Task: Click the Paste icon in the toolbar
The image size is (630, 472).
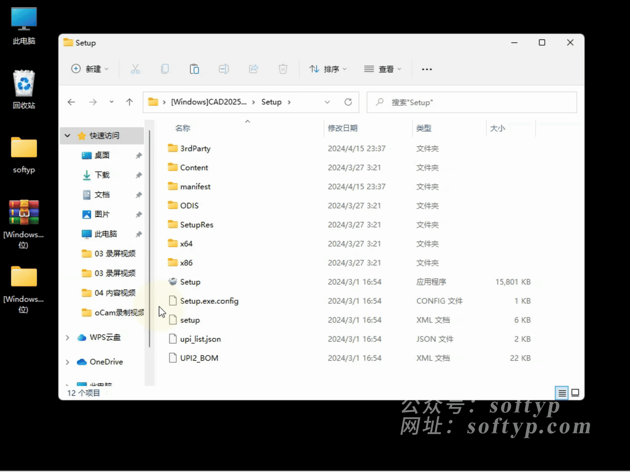Action: 194,69
